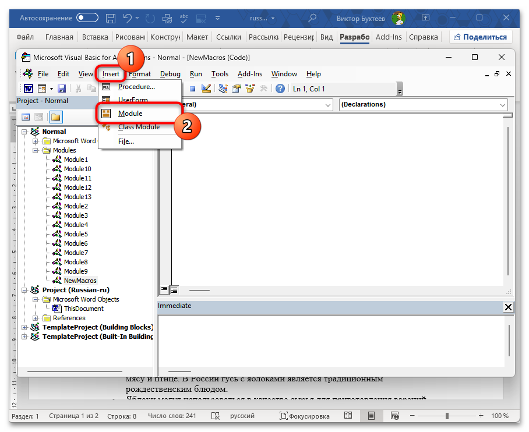This screenshot has height=432, width=529.
Task: Click the Фокусировка focus mode button
Action: (x=305, y=416)
